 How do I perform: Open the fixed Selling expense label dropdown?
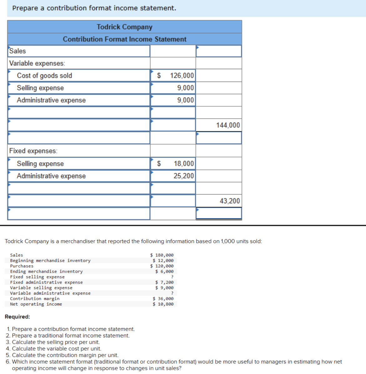[x=78, y=163]
